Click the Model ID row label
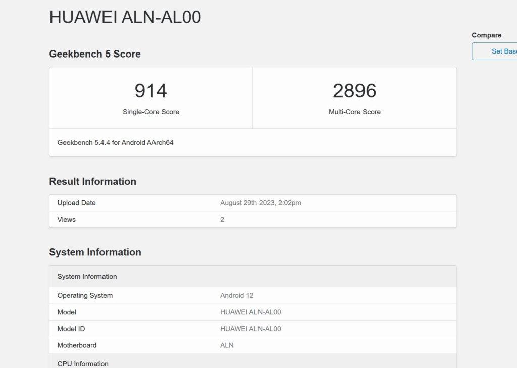Screen dimensions: 517x368 [71, 329]
